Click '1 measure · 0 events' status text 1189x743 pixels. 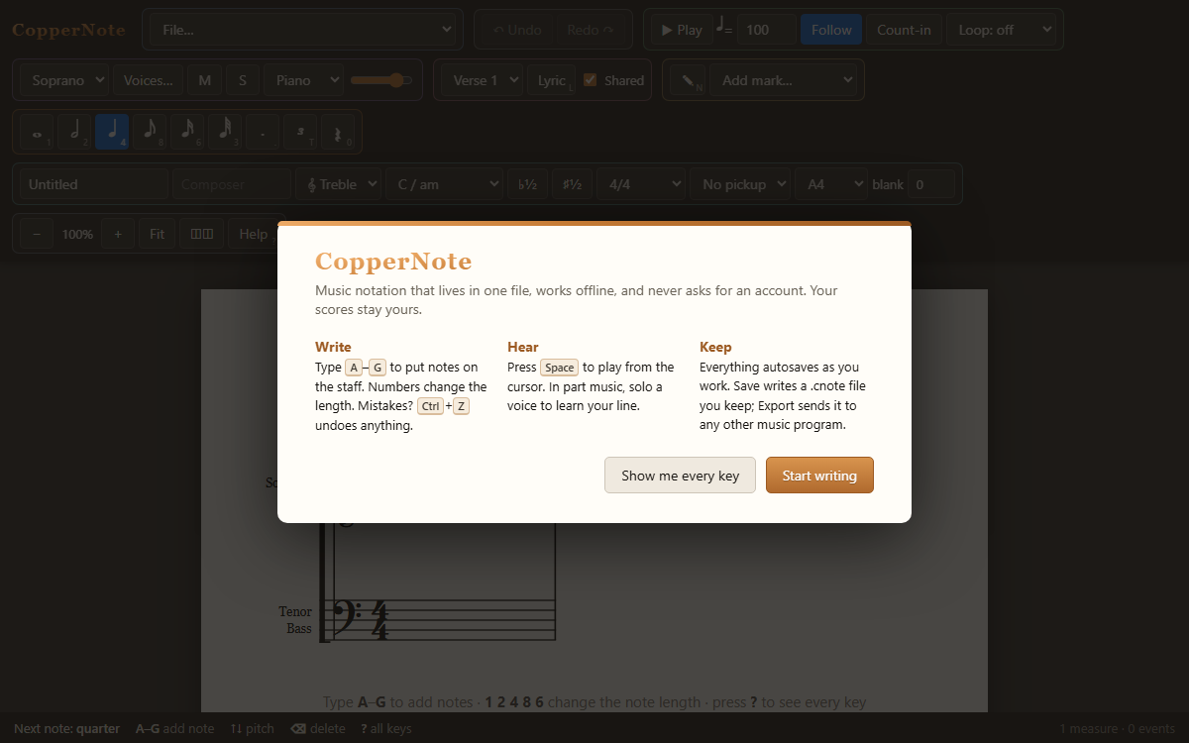pos(1117,728)
